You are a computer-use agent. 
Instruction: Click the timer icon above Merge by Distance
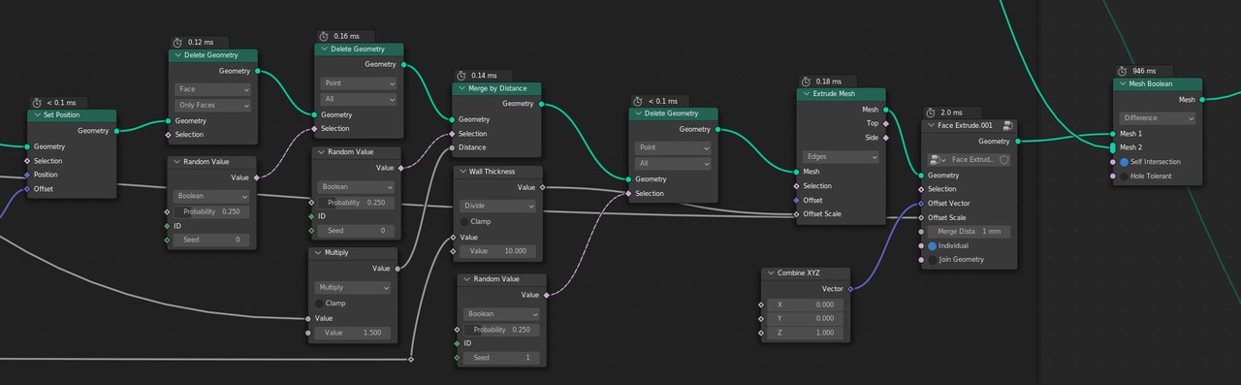461,75
